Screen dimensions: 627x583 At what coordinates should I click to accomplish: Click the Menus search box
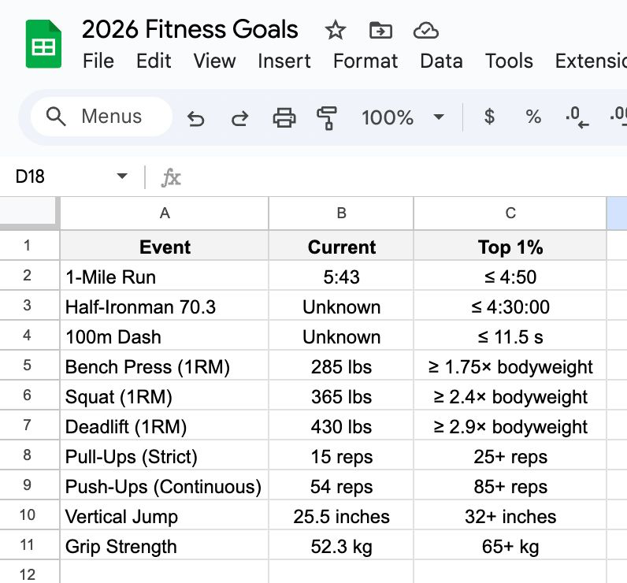pyautogui.click(x=102, y=117)
